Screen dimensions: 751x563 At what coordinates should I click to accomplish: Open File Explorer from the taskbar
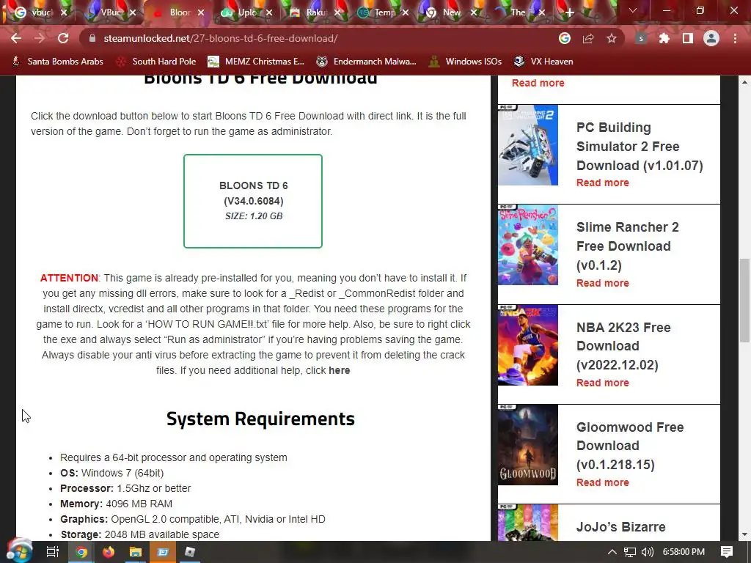136,552
